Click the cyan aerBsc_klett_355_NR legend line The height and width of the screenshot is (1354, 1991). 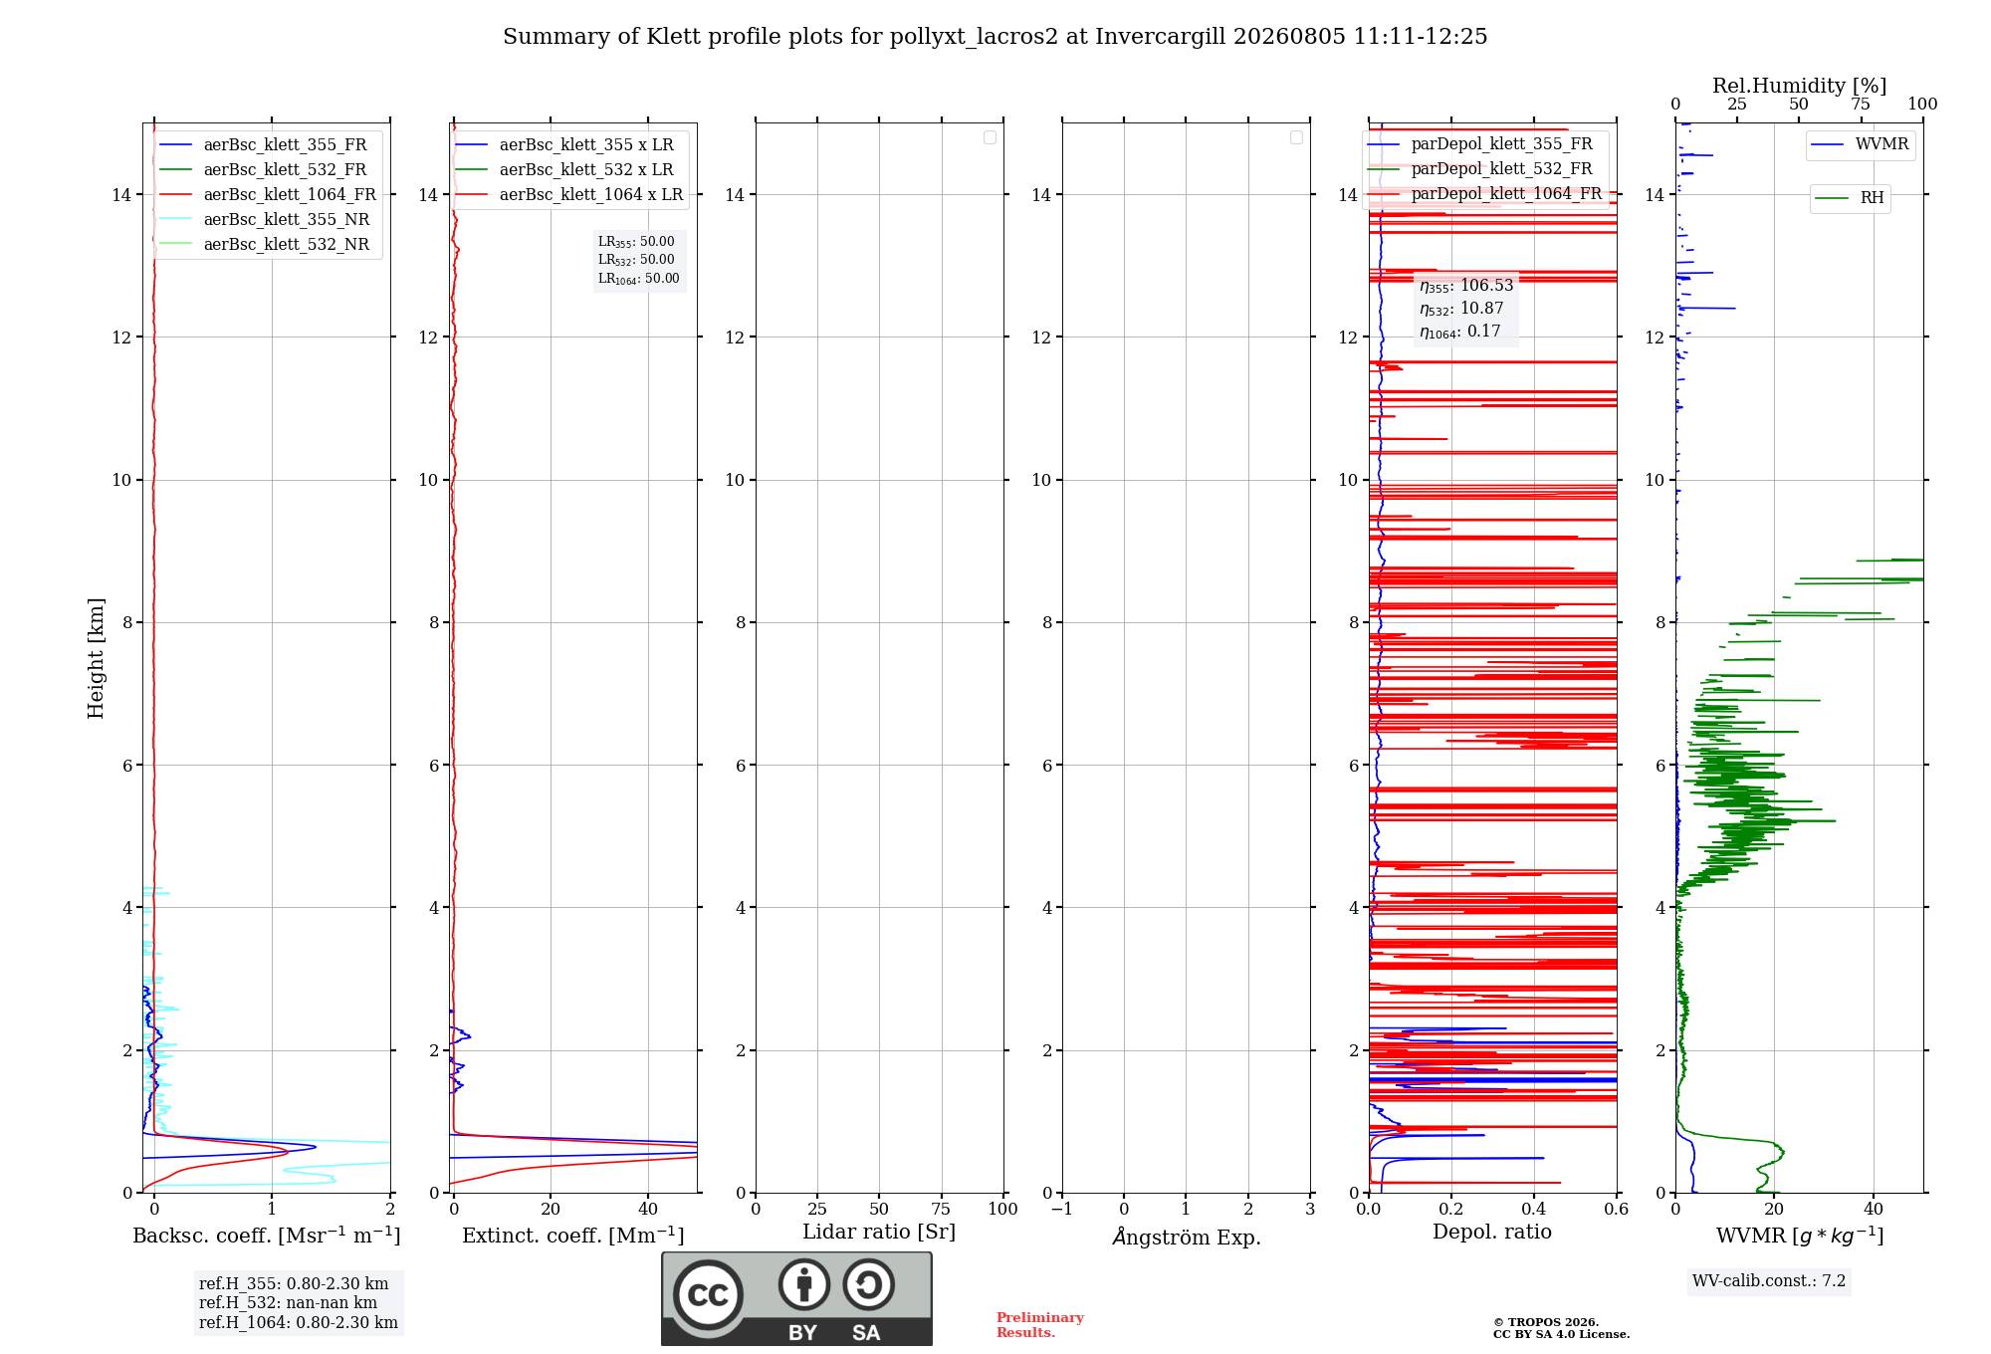pyautogui.click(x=175, y=219)
